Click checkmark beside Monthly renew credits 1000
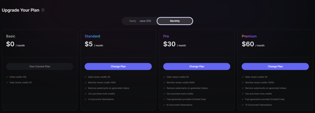Screen dimensions: 315x113 click(86, 83)
